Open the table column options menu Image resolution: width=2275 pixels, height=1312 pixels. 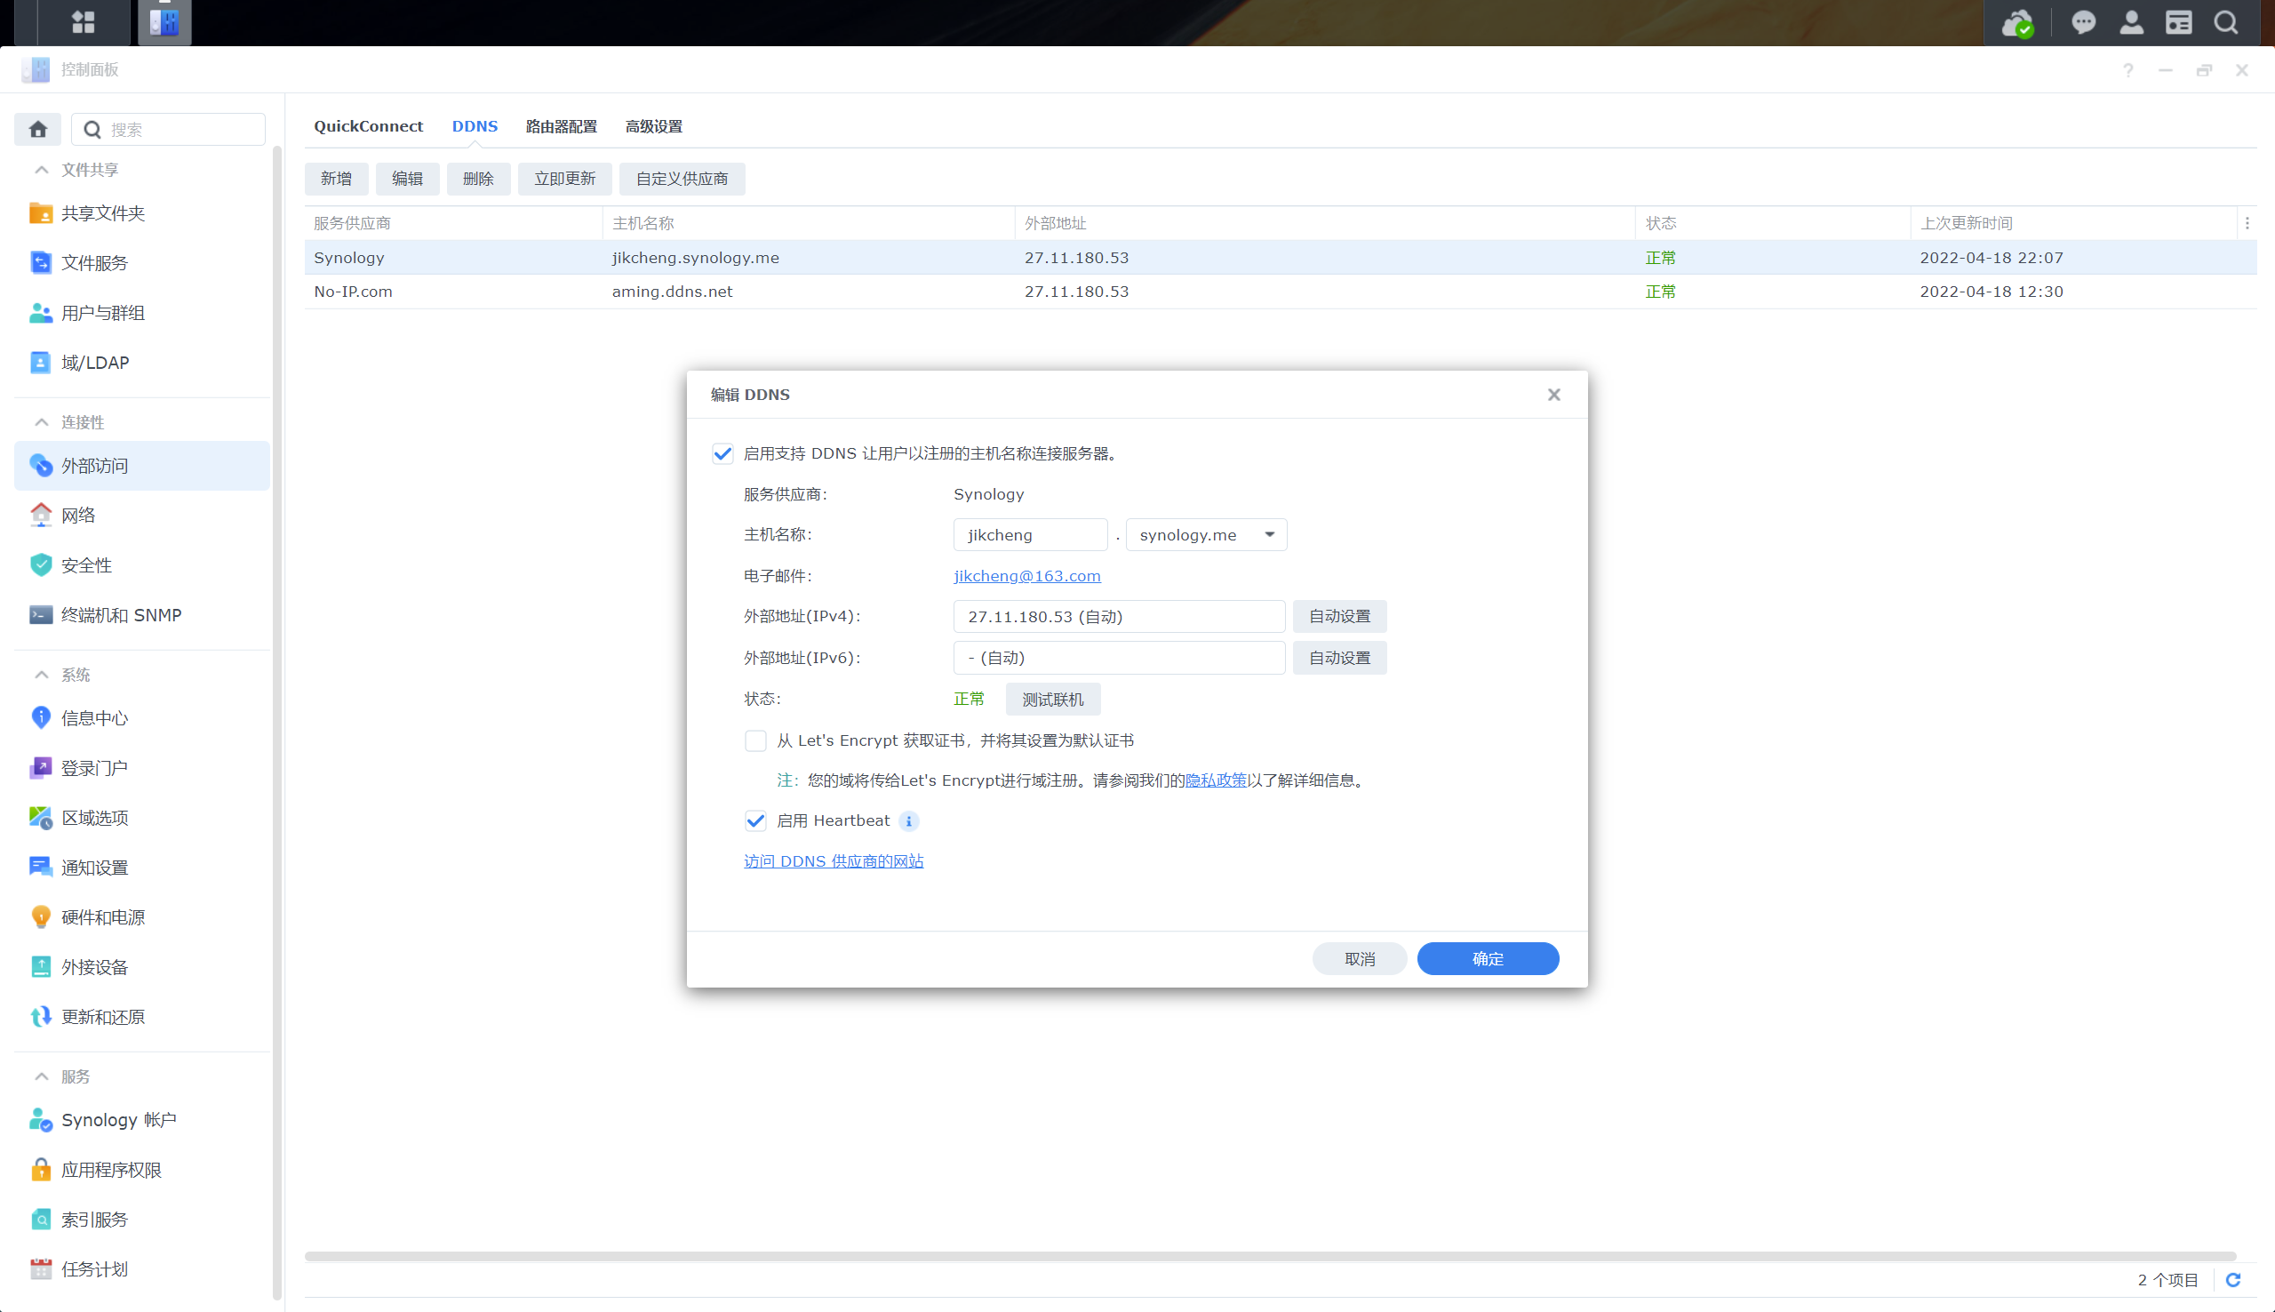[2247, 223]
